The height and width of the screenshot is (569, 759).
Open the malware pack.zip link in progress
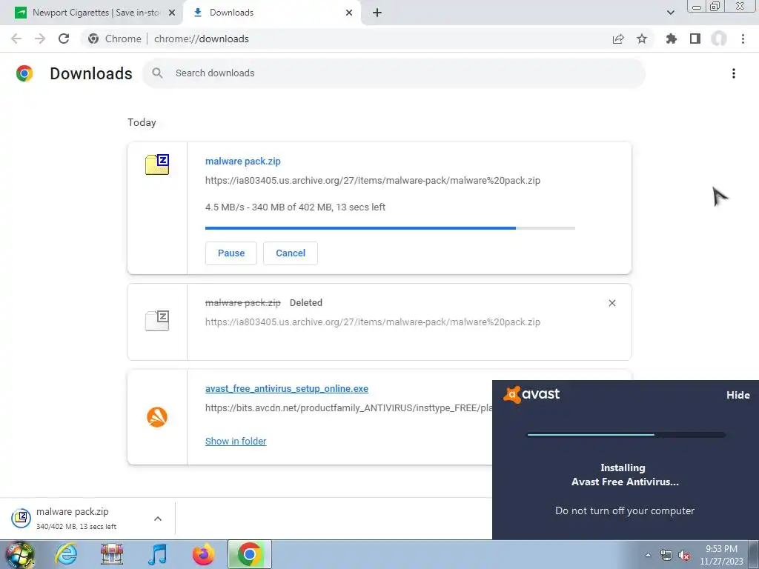point(243,161)
